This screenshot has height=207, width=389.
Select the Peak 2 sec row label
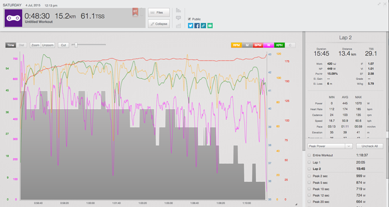320,176
